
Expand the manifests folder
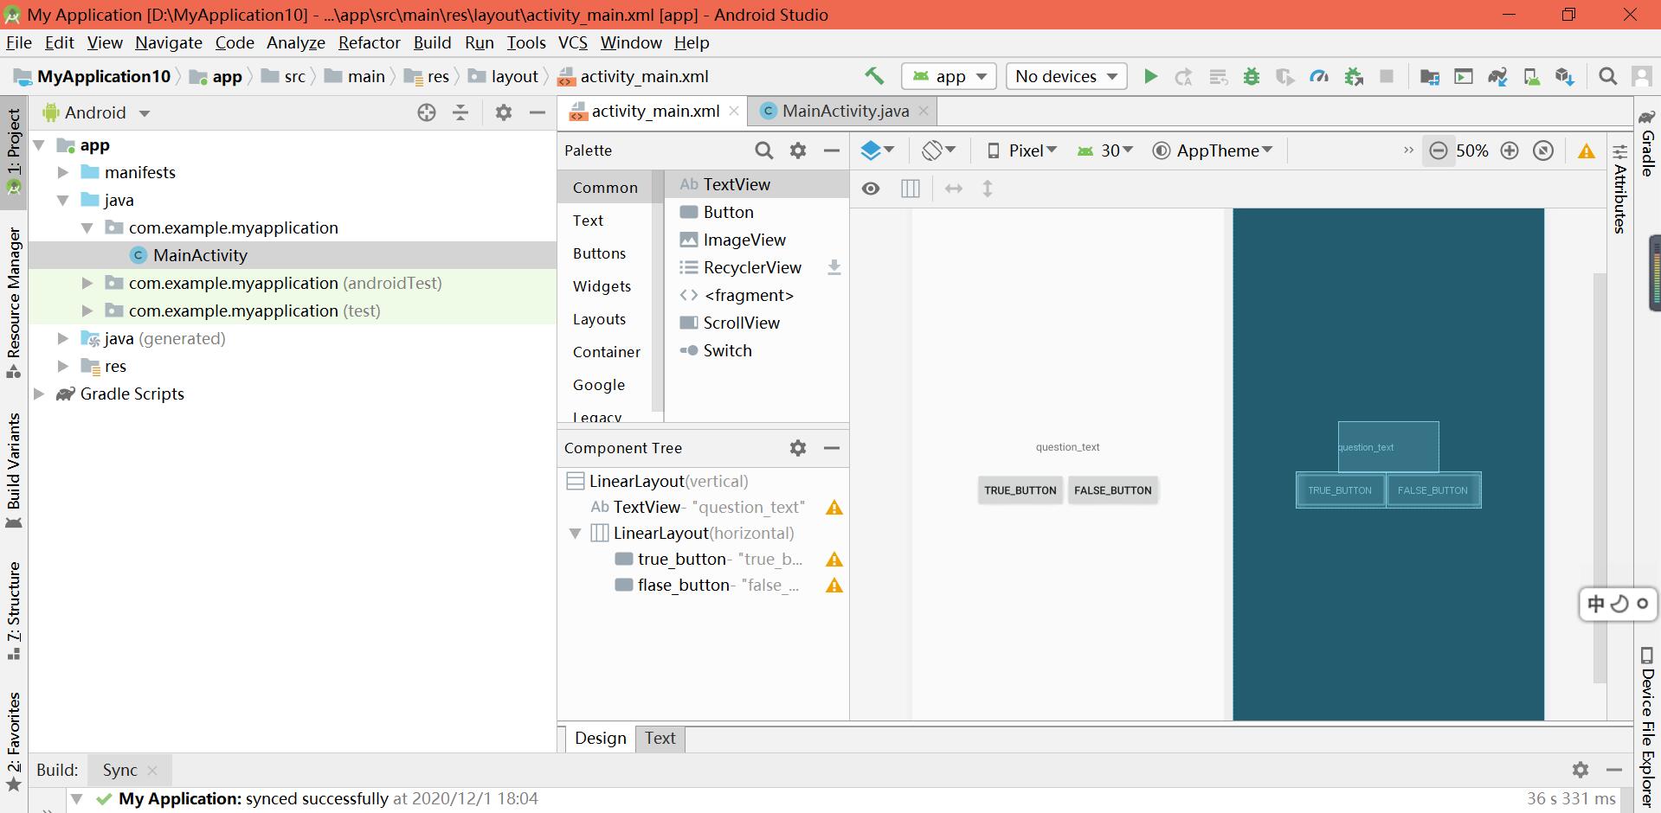(63, 172)
